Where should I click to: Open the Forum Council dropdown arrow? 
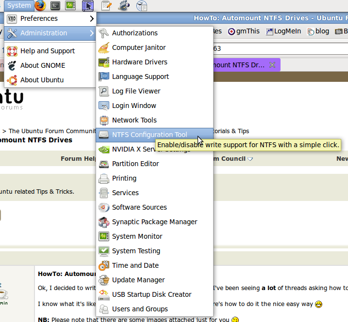pyautogui.click(x=250, y=159)
